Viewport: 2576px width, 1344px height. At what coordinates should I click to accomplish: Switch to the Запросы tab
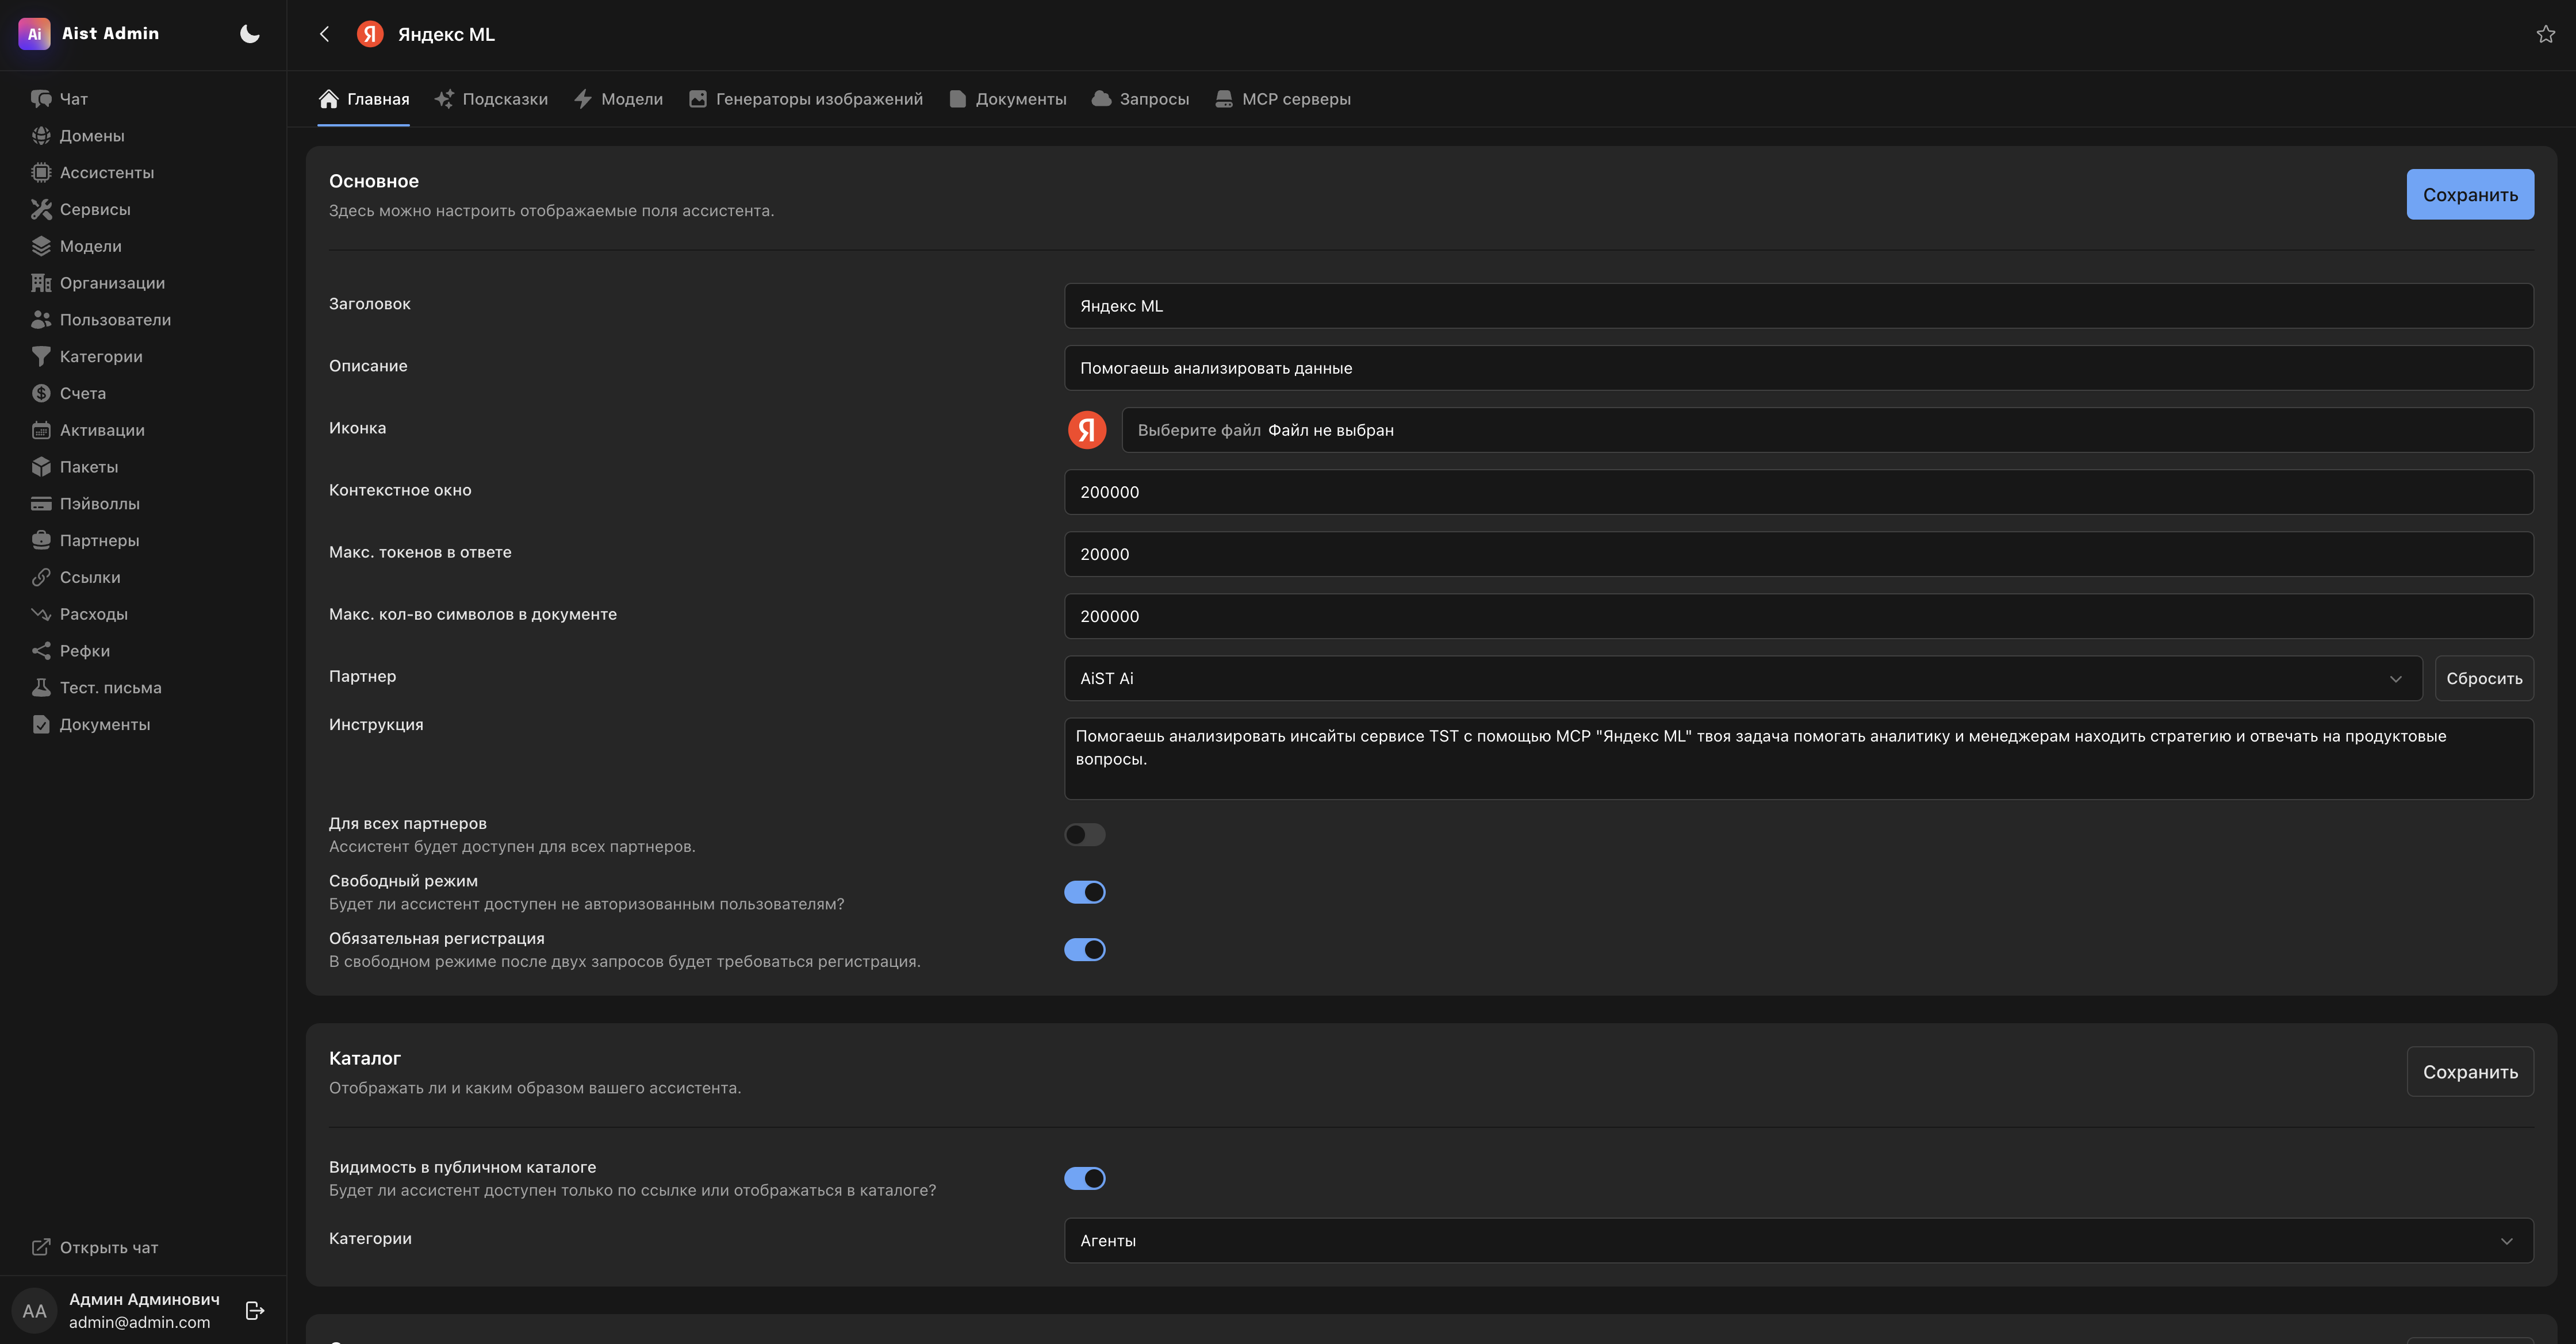tap(1141, 99)
